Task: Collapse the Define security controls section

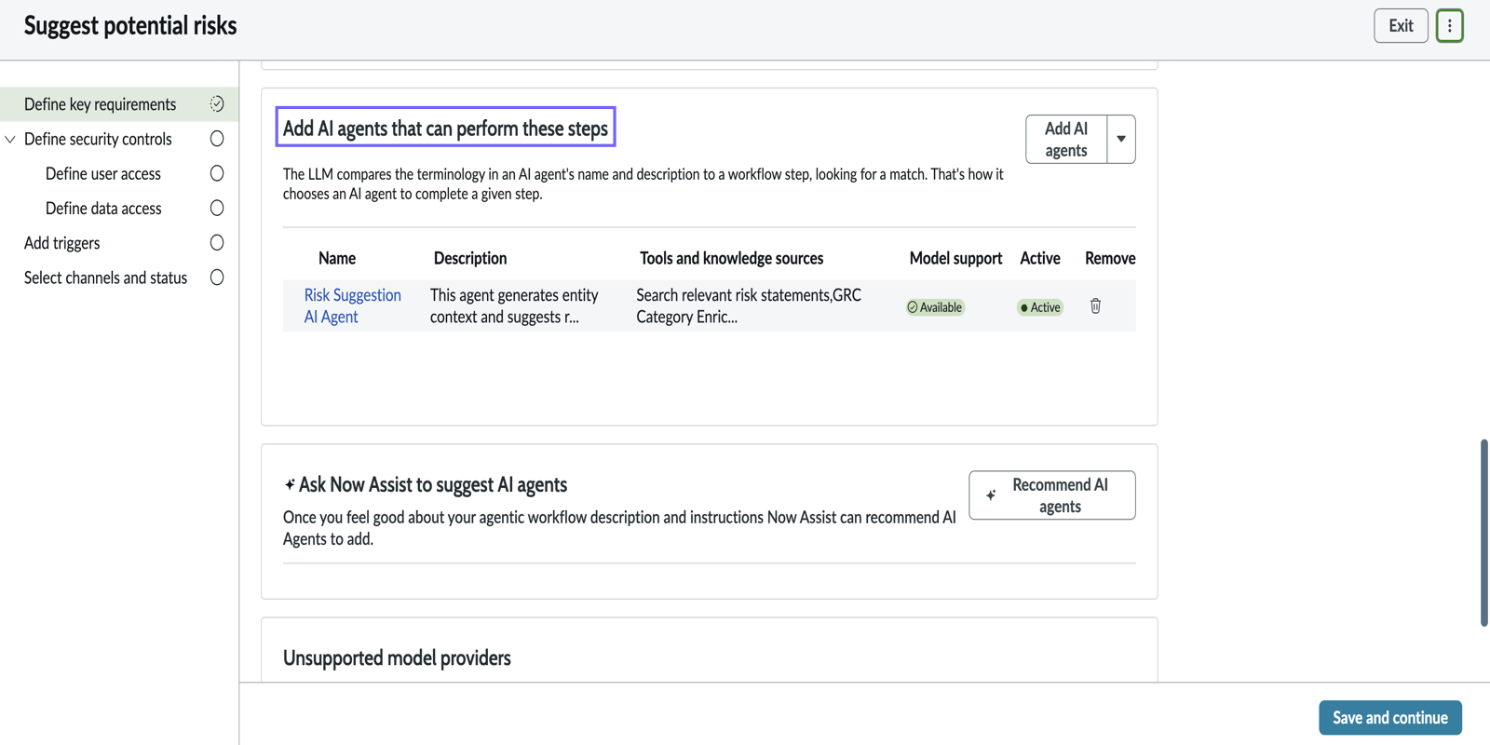Action: point(10,140)
